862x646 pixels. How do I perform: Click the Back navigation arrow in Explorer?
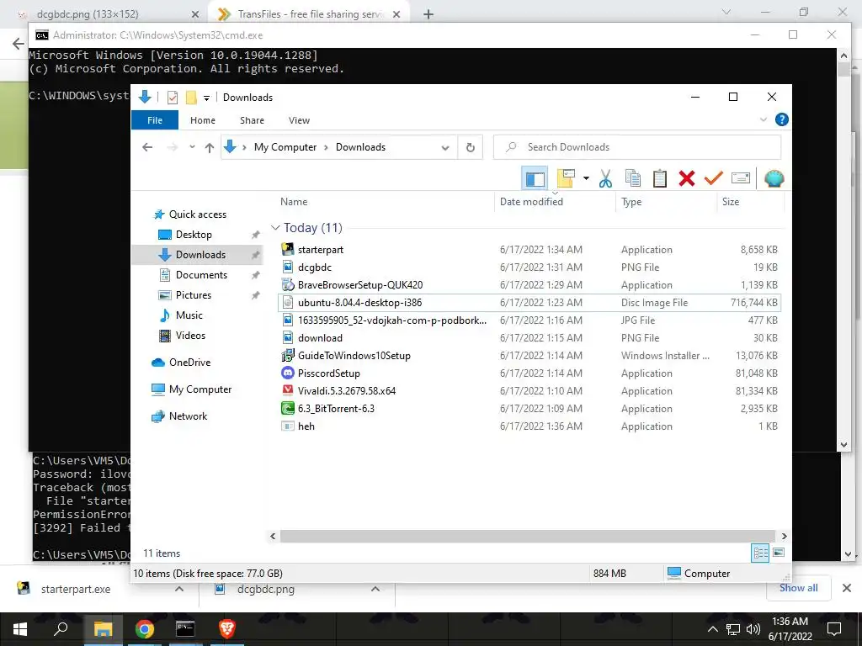click(x=147, y=147)
